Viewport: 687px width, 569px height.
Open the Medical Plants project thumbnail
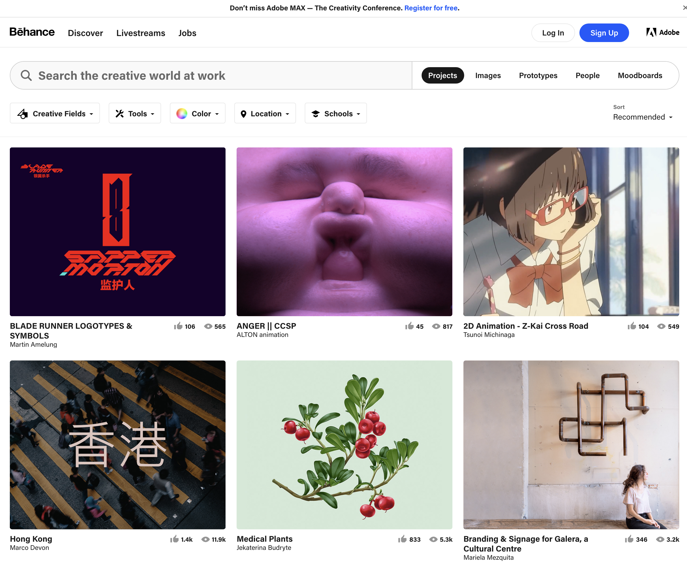pyautogui.click(x=344, y=445)
